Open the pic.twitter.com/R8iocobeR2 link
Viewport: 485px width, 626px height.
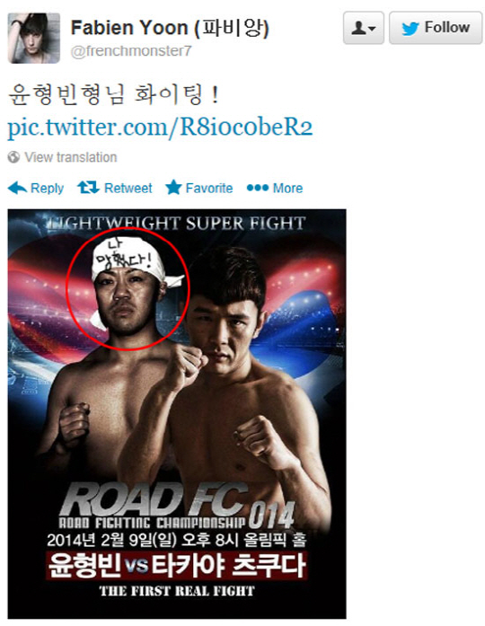click(x=160, y=127)
